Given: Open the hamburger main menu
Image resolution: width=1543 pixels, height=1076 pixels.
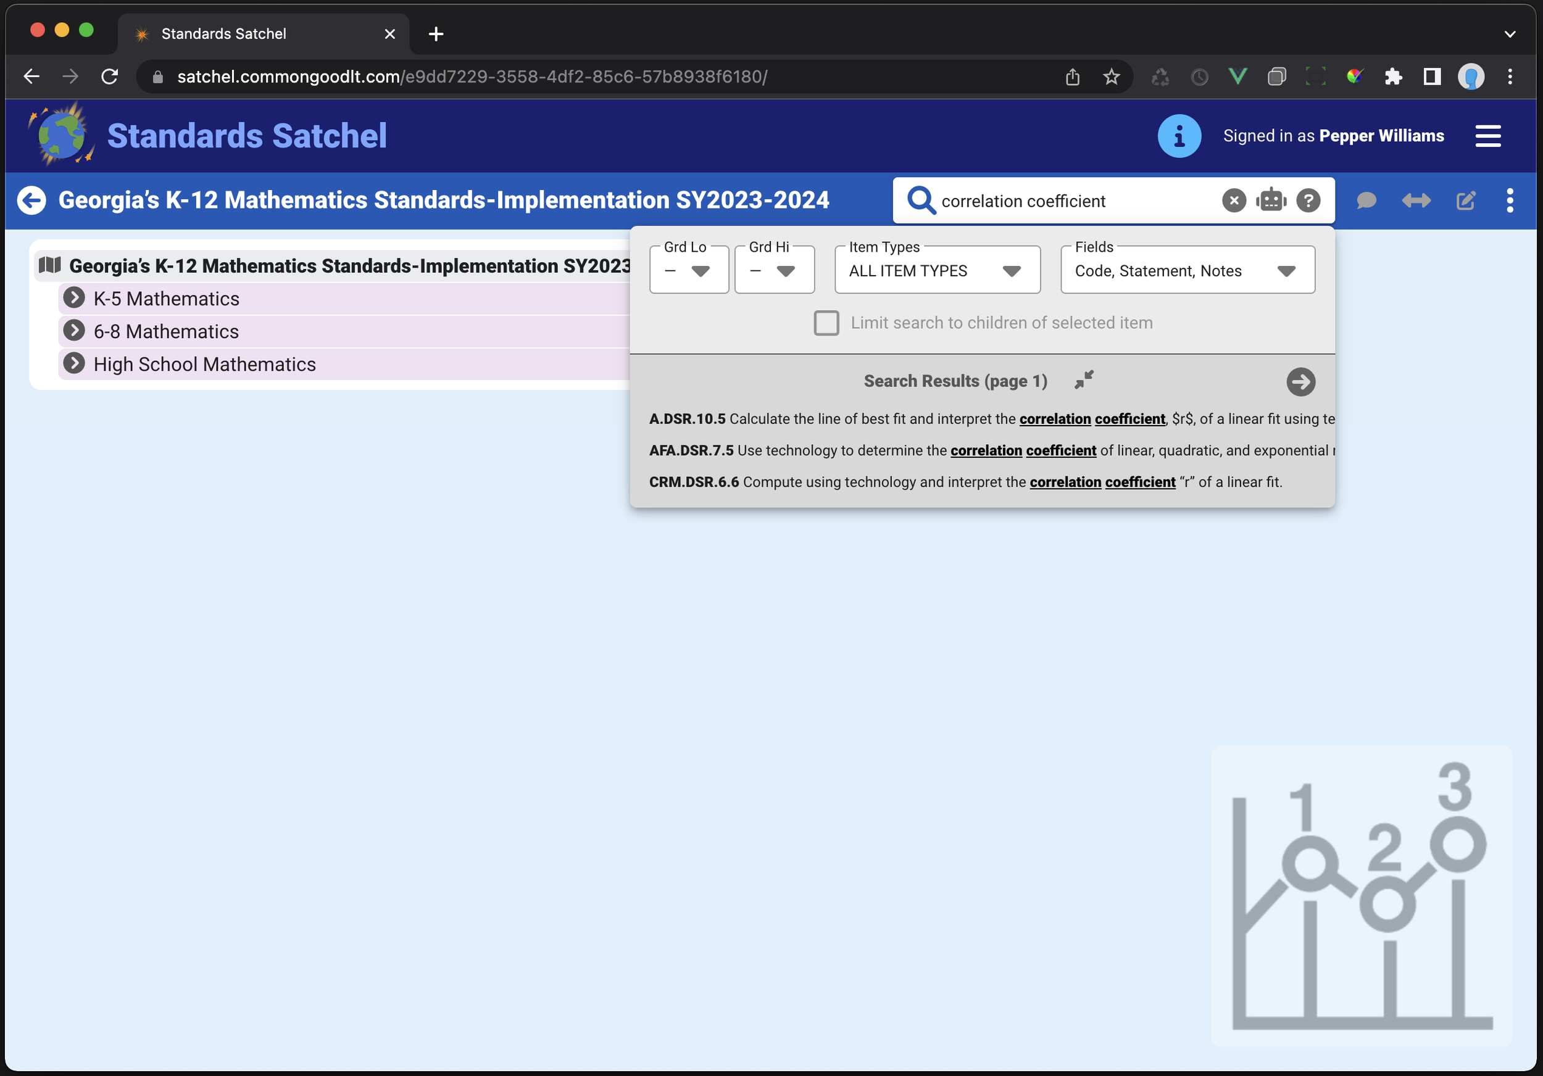Looking at the screenshot, I should (x=1488, y=136).
